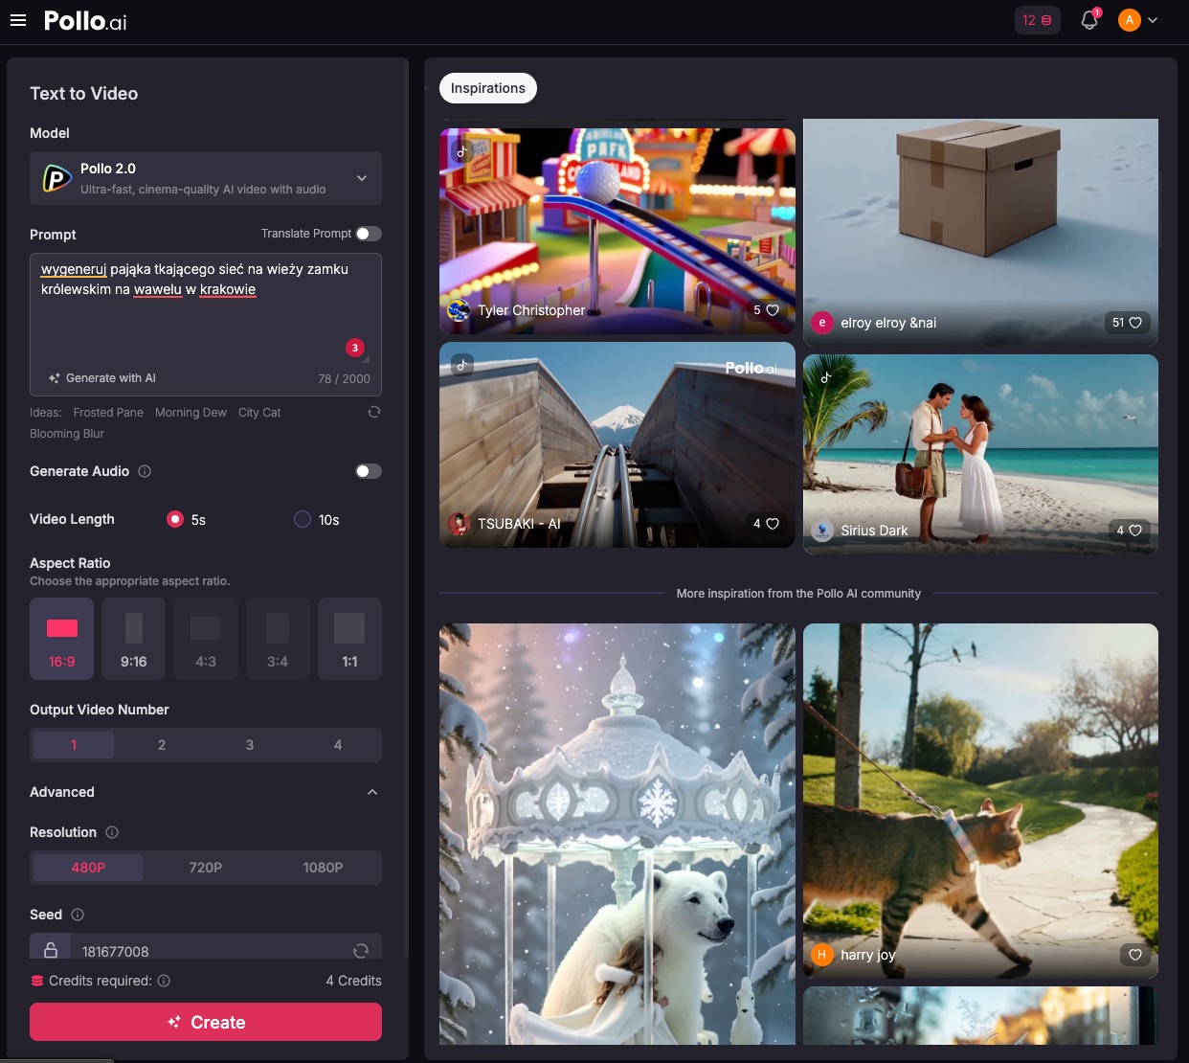Click the seed lock icon
The image size is (1189, 1063).
(51, 950)
